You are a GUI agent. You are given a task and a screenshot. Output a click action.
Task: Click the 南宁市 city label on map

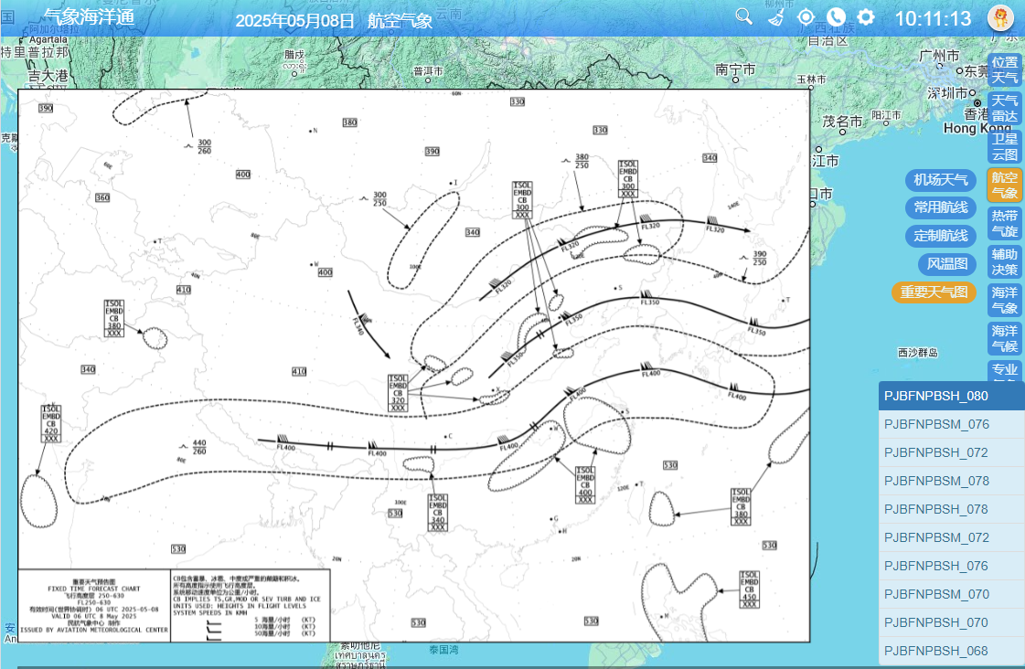click(735, 69)
